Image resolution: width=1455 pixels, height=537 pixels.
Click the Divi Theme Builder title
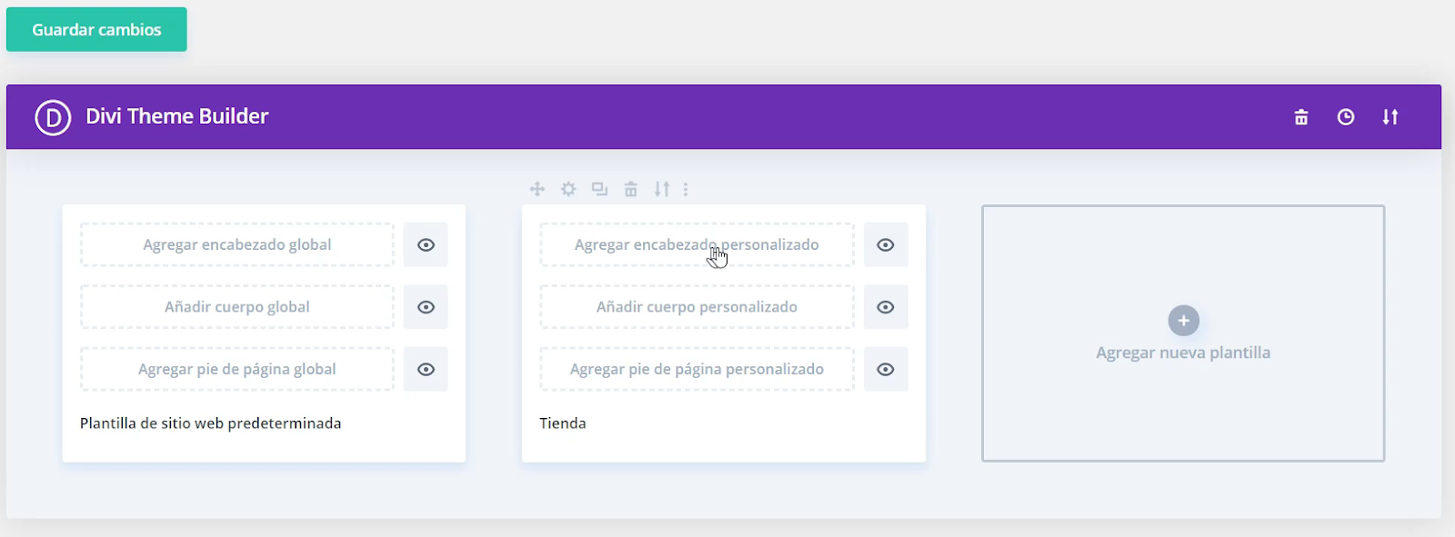(x=177, y=116)
